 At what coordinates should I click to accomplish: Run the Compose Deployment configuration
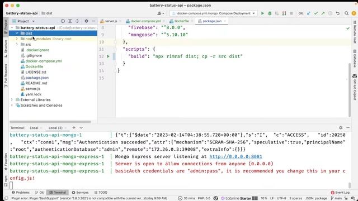(262, 13)
